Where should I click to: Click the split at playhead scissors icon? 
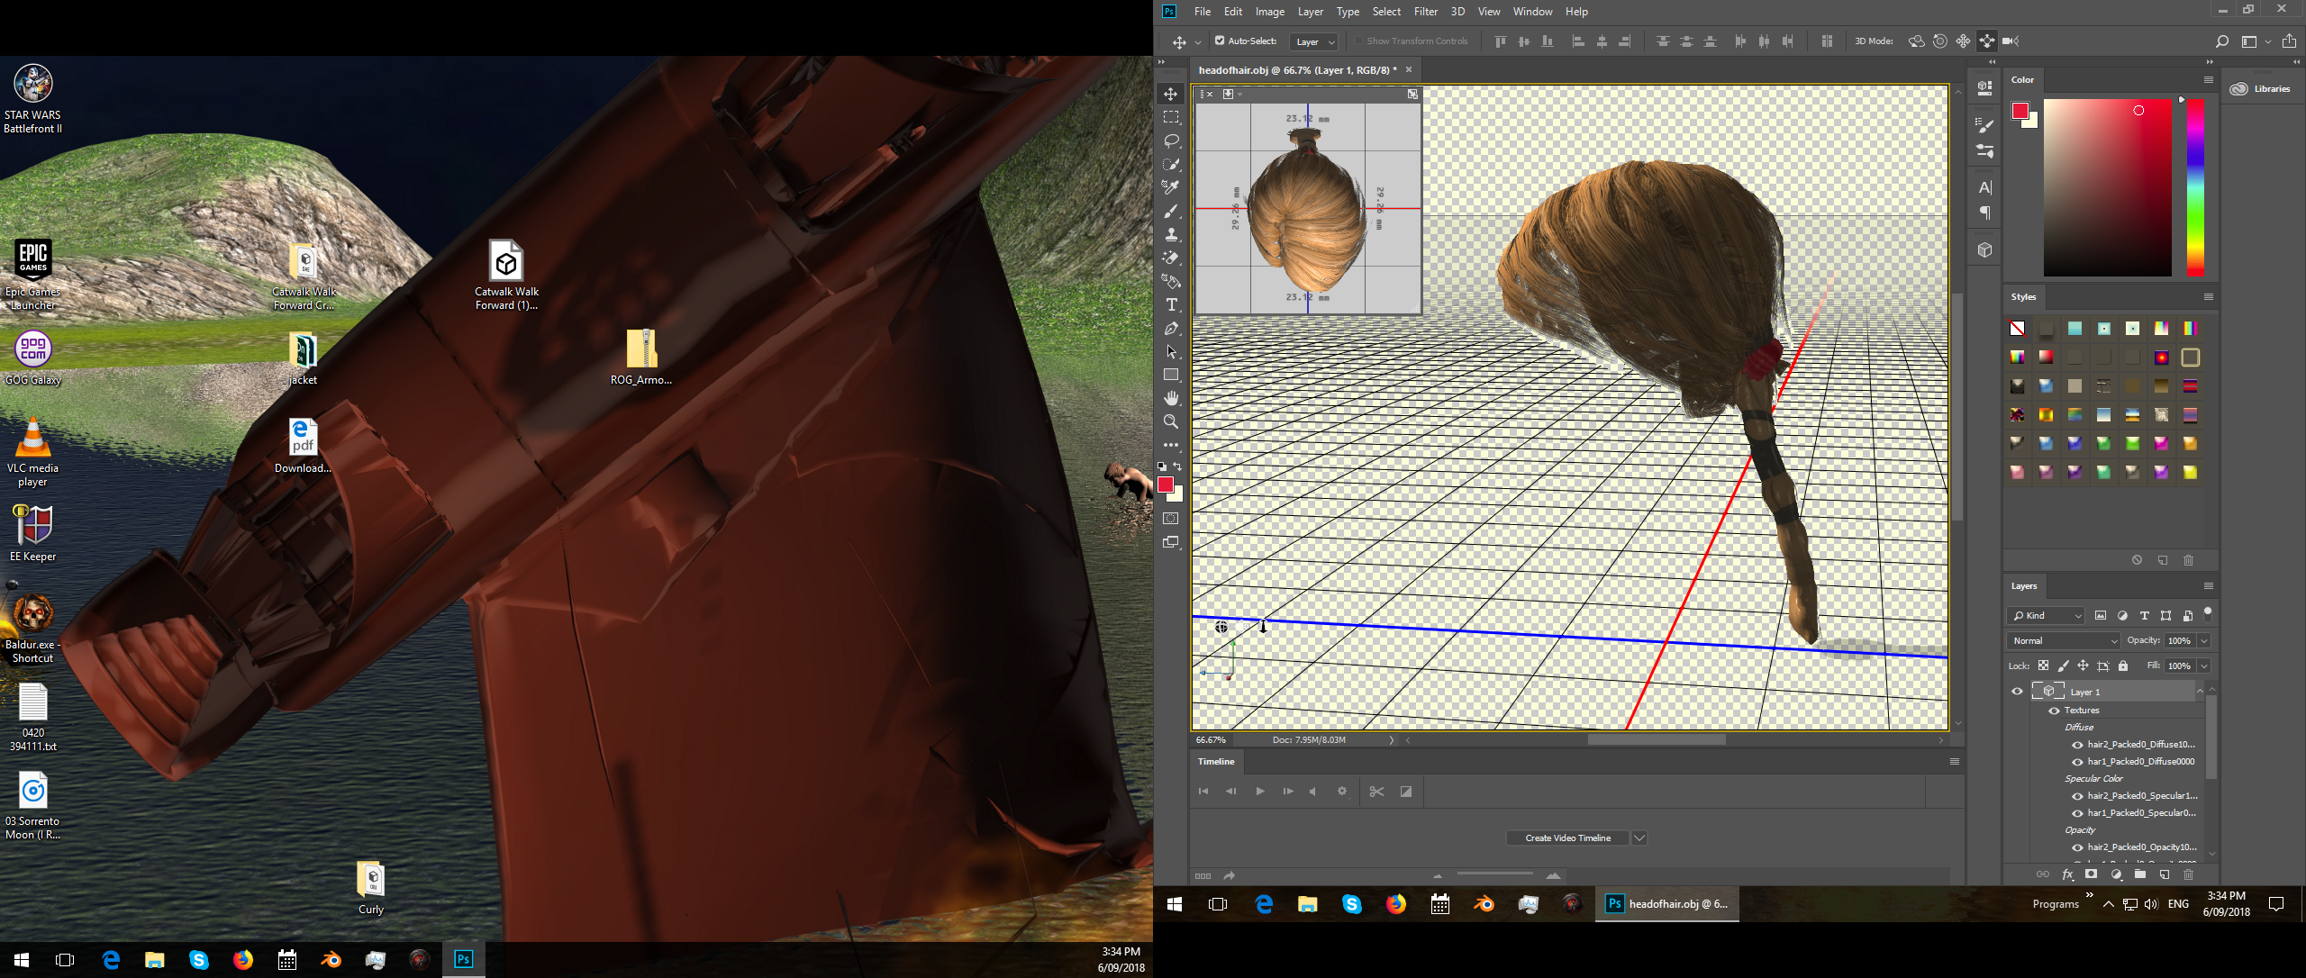tap(1376, 792)
